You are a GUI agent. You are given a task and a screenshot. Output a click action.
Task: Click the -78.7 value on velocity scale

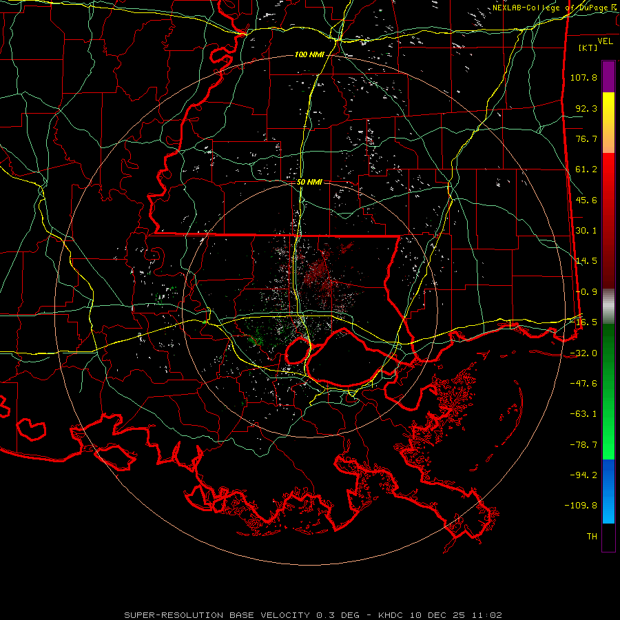[583, 445]
